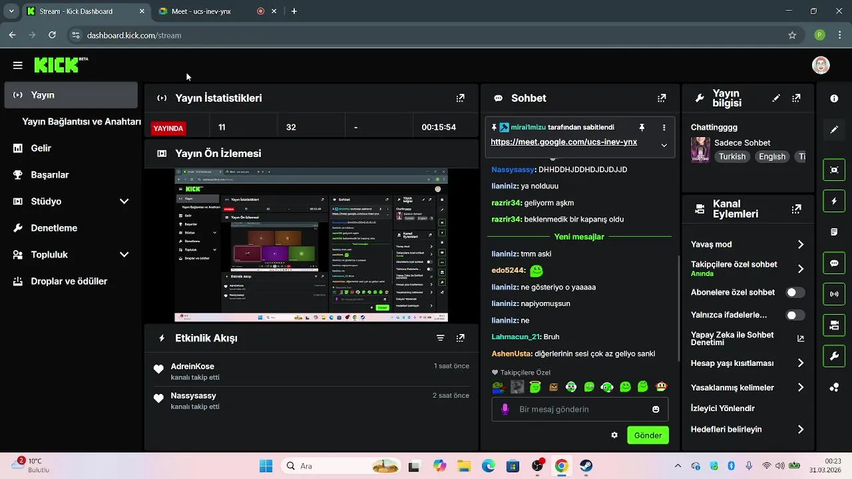The image size is (852, 479).
Task: Pop out the Yayın Ön İzlemesi panel
Action: click(x=460, y=153)
